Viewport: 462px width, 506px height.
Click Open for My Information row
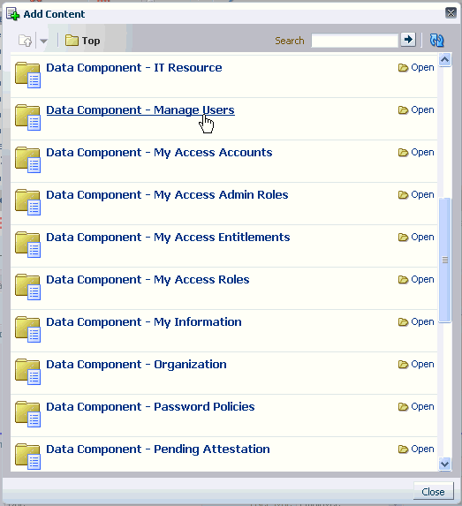[416, 322]
